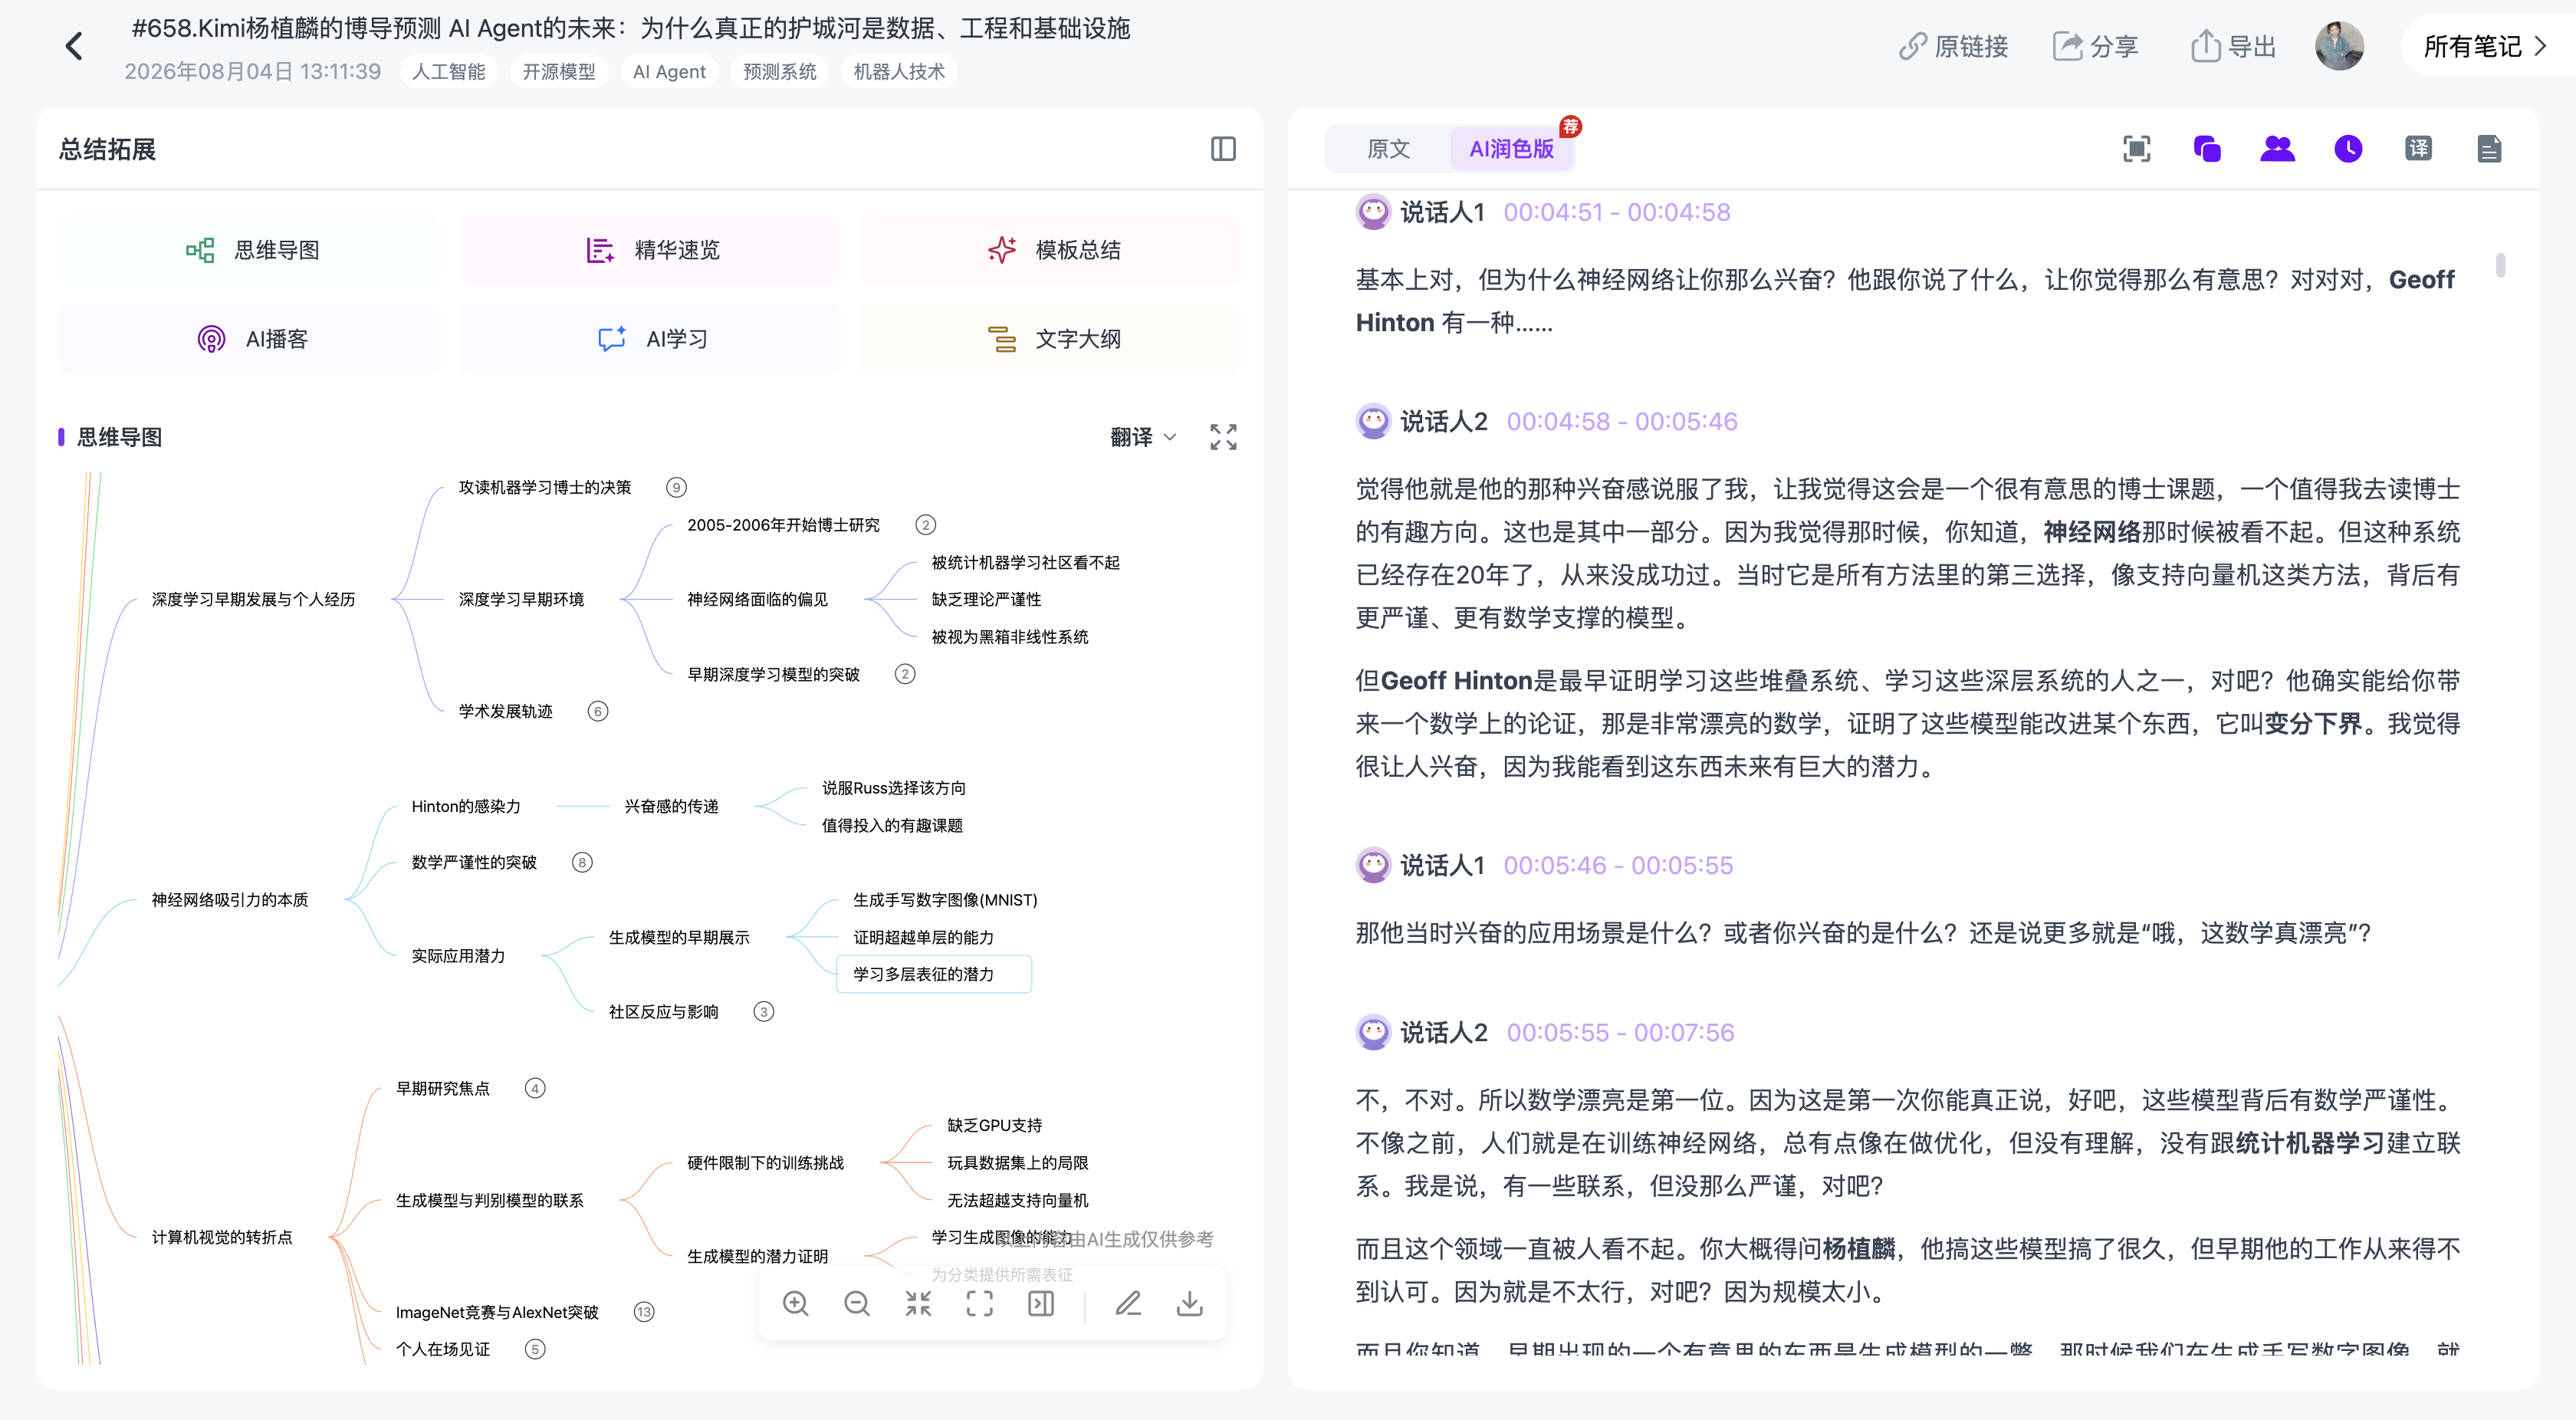Expand the 早期深度学习模型的突破 node

[x=905, y=674]
